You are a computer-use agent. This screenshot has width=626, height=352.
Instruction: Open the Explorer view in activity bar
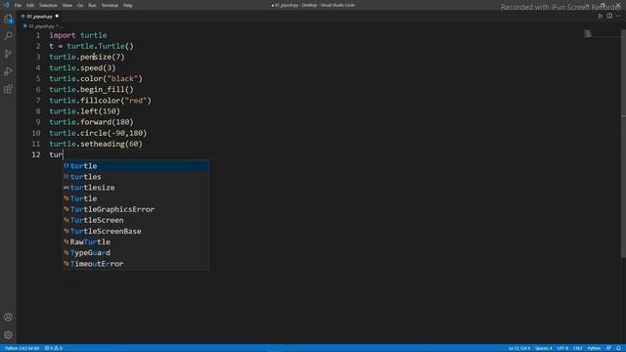[8, 19]
